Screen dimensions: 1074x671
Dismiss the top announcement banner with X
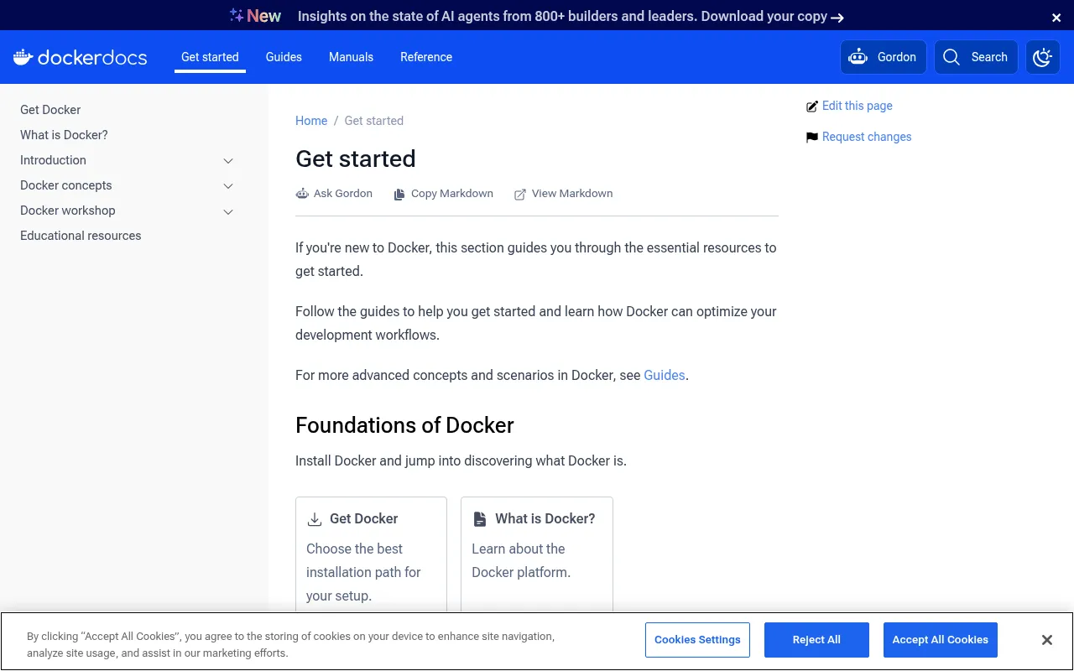(1056, 17)
